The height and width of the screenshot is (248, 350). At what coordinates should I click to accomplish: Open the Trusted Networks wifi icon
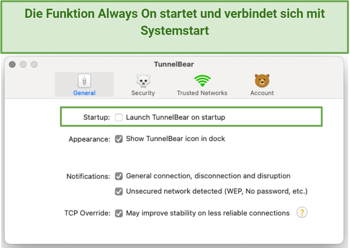coord(202,81)
